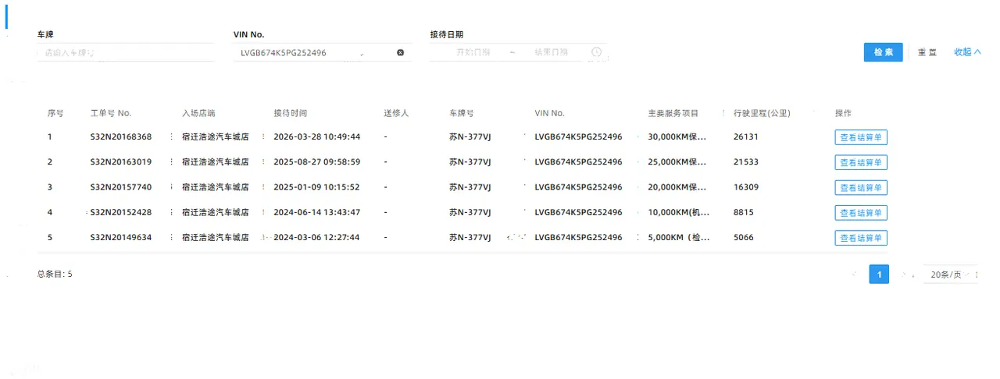
Task: Open the 20条/页 page size dropdown
Action: pos(950,275)
